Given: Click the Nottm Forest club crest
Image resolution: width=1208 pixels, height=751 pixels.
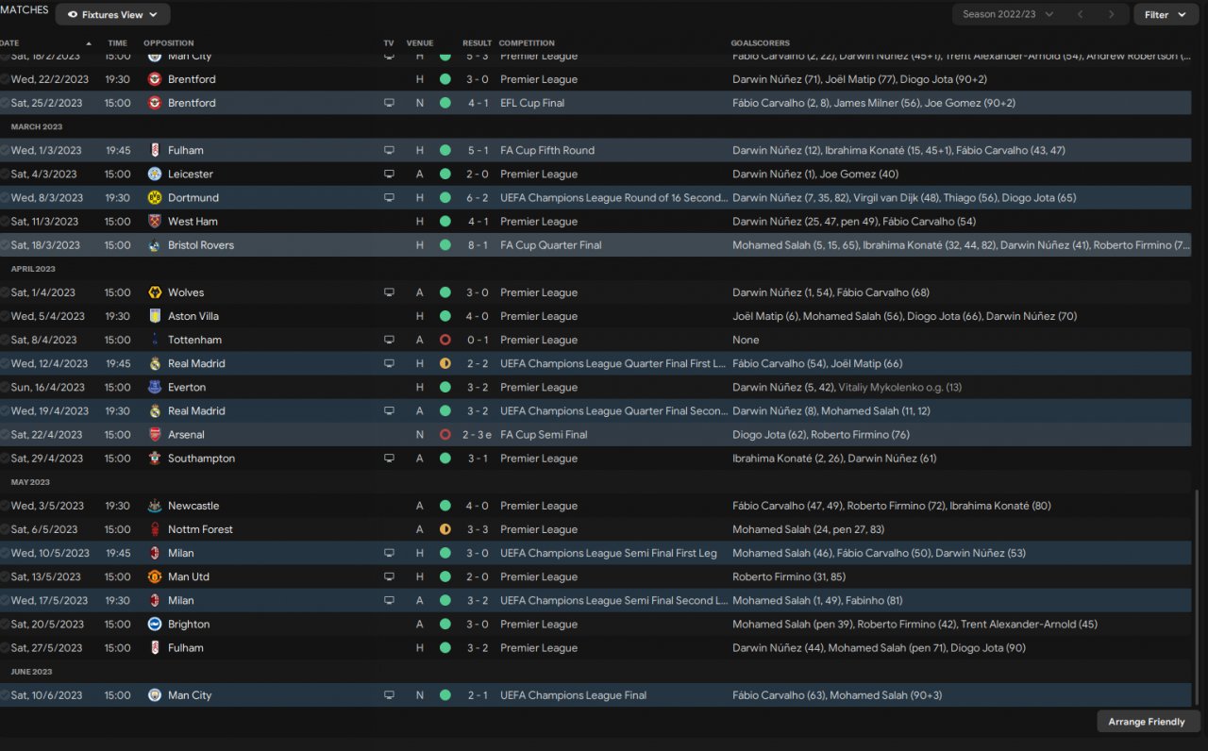Looking at the screenshot, I should 155,529.
